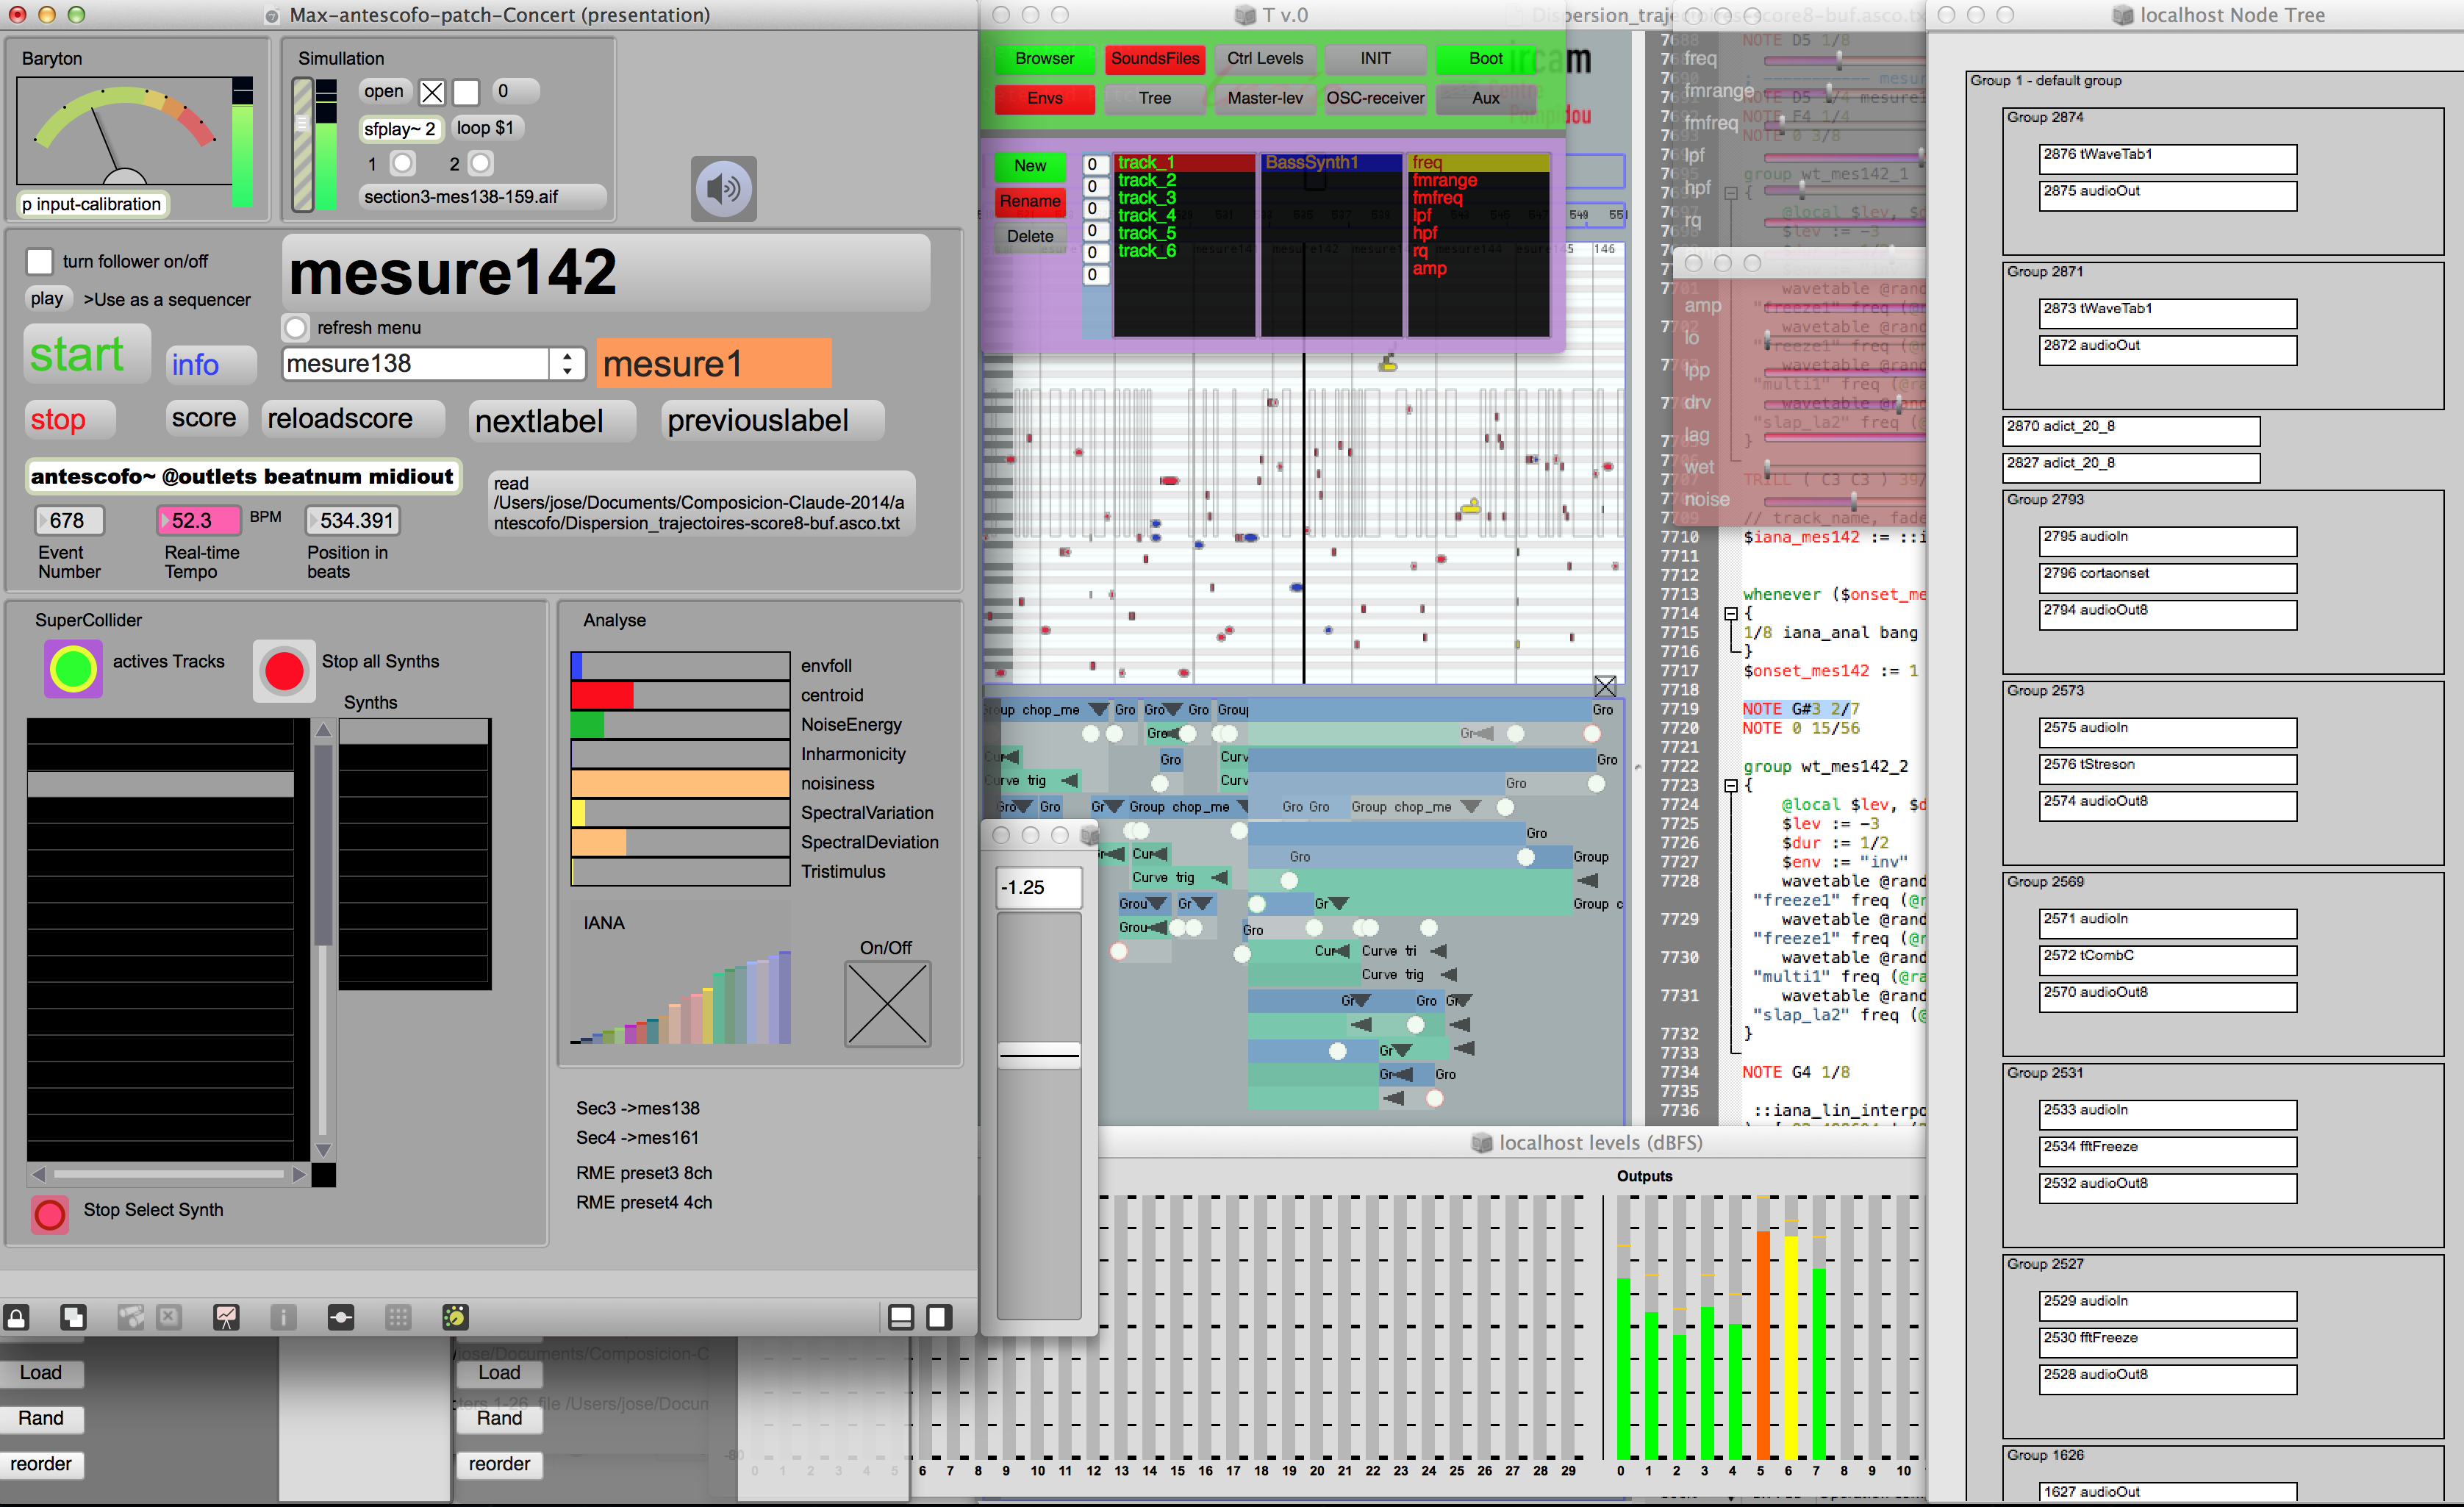Adjust the -1.25 vertical level slider
Screen dimensions: 2464x1507
pos(1039,1054)
